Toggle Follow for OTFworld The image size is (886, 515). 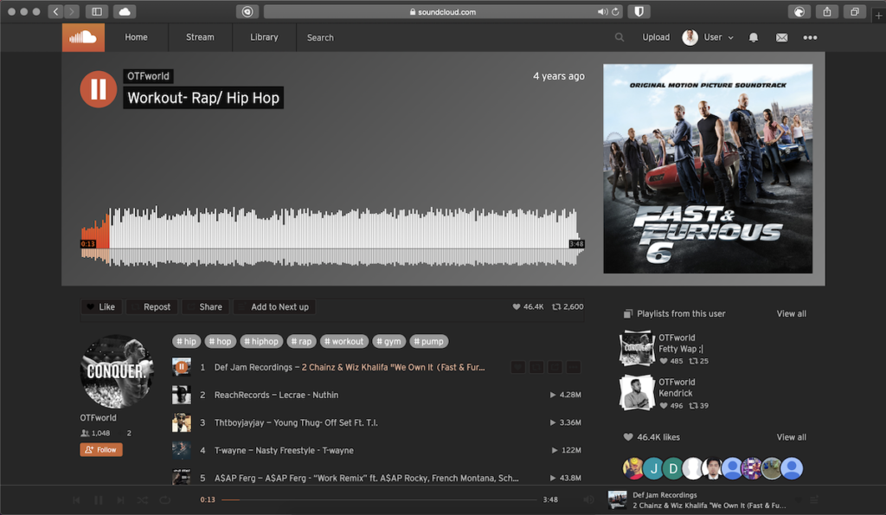click(101, 450)
